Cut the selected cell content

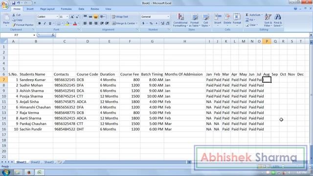point(17,15)
